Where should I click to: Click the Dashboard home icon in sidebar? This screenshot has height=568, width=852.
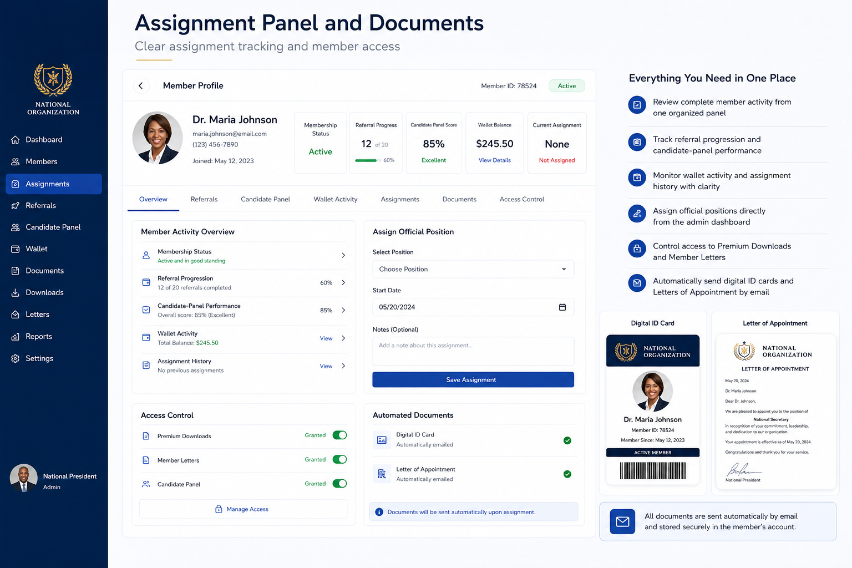tap(16, 140)
